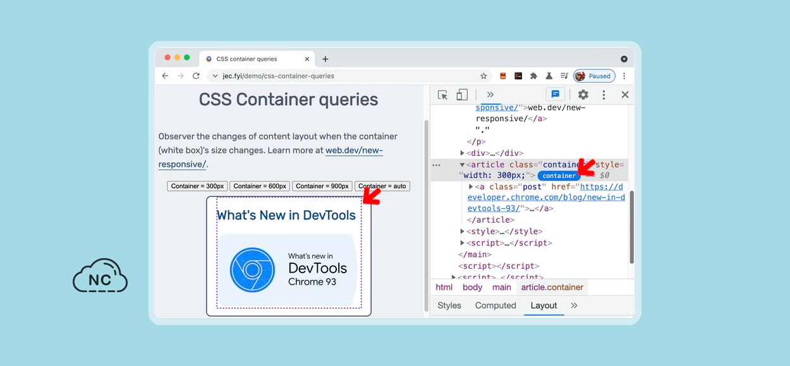Viewport: 790px width, 366px height.
Task: Close the DevTools panel
Action: pyautogui.click(x=625, y=95)
